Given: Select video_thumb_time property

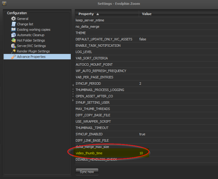Looking at the screenshot, I should point(89,153).
